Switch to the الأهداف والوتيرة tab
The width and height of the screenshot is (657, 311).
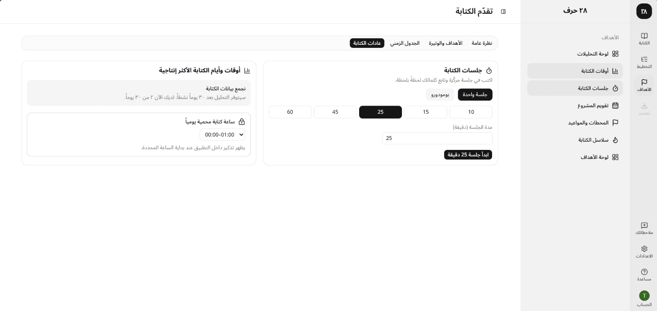click(445, 43)
